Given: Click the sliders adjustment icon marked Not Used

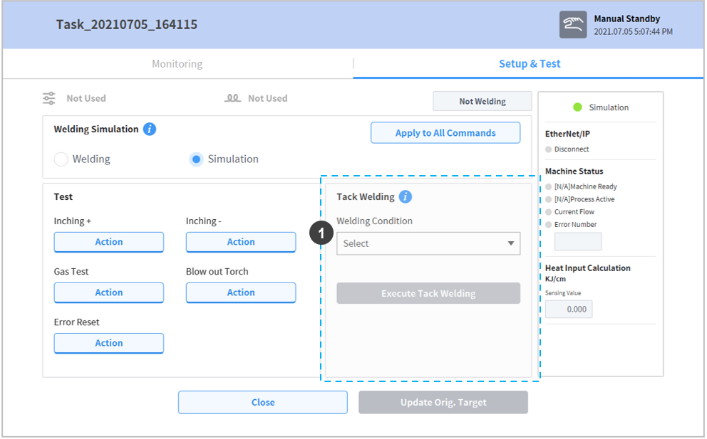Looking at the screenshot, I should pos(48,98).
